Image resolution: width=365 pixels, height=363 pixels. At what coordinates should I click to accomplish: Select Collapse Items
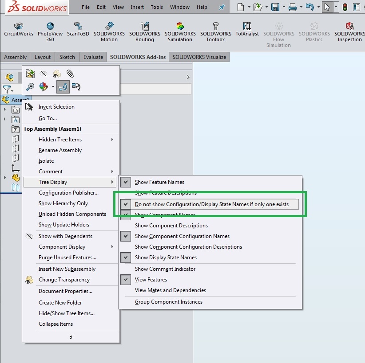[56, 324]
